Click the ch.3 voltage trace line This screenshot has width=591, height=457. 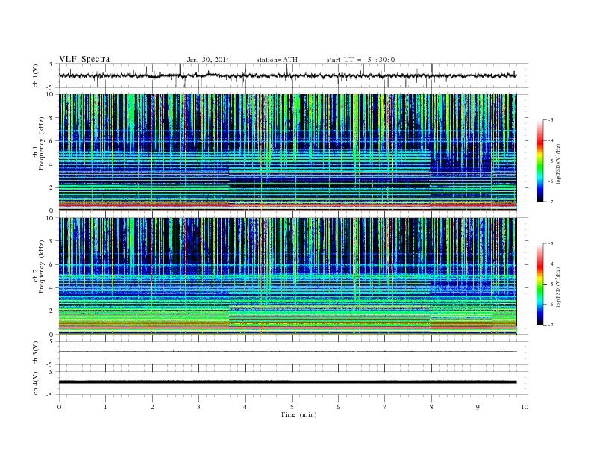coord(287,352)
